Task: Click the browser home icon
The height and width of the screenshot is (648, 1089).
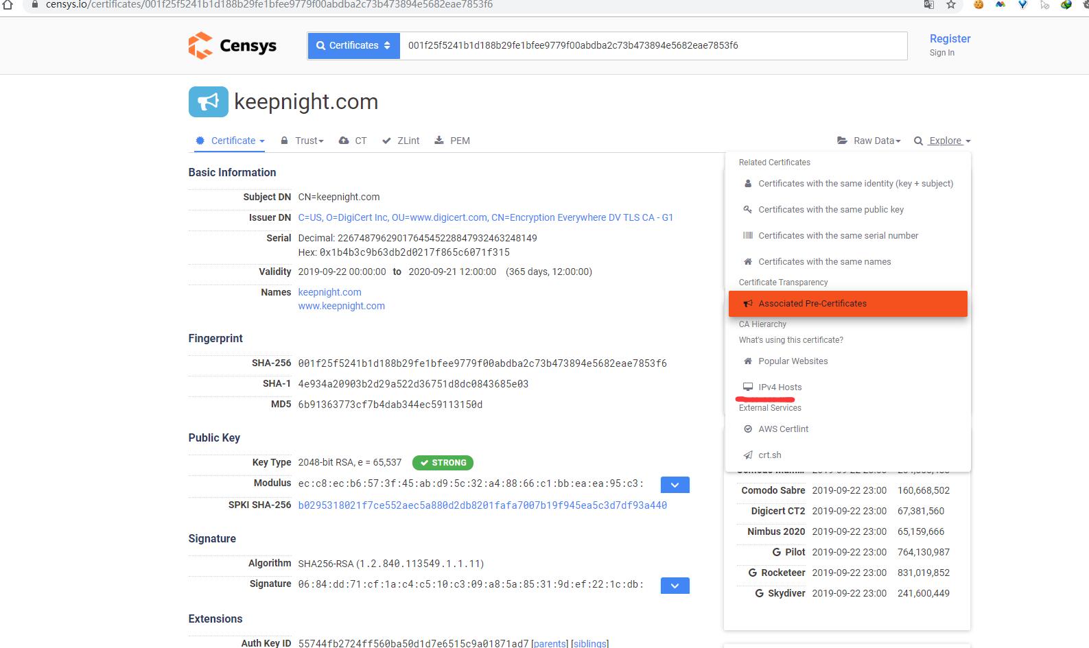Action: pos(8,4)
